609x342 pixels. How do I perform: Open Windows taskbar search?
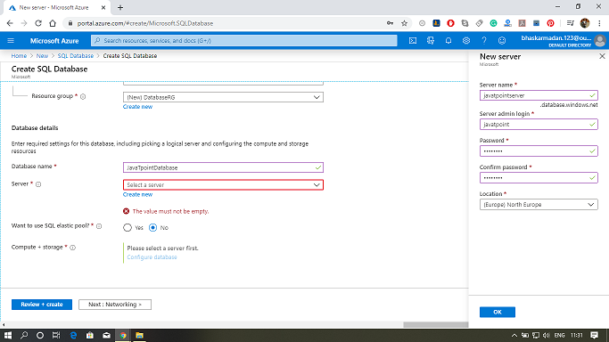pos(24,336)
